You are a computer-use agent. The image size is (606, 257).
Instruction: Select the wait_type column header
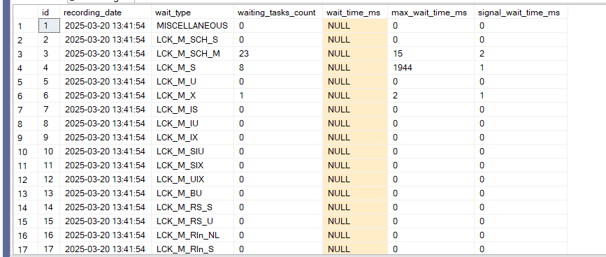click(192, 13)
